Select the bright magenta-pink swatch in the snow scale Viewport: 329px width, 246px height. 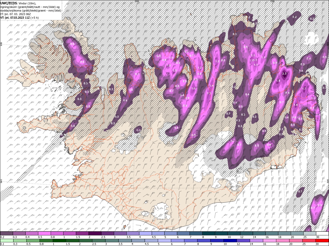[x=44, y=233]
